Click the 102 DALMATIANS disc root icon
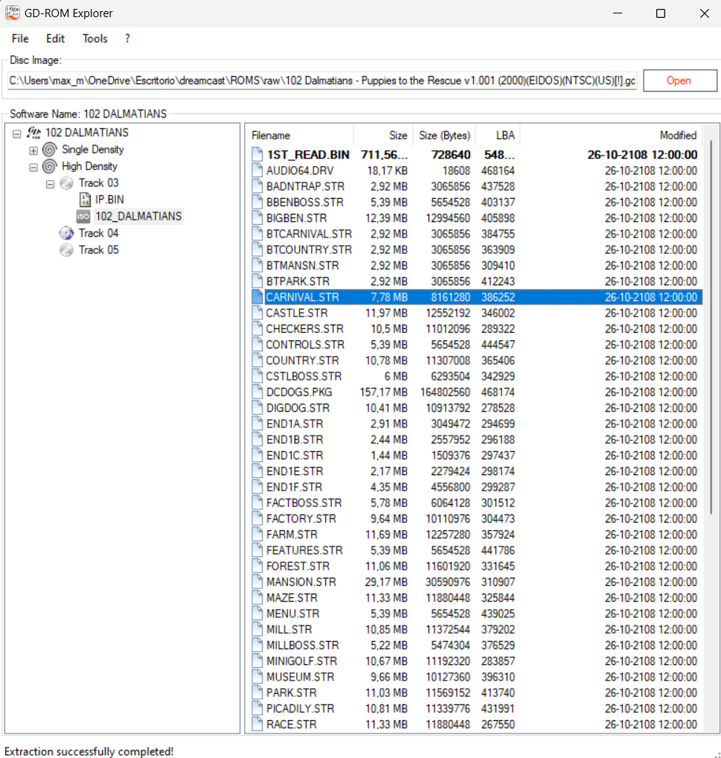Viewport: 721px width, 758px height. [33, 133]
